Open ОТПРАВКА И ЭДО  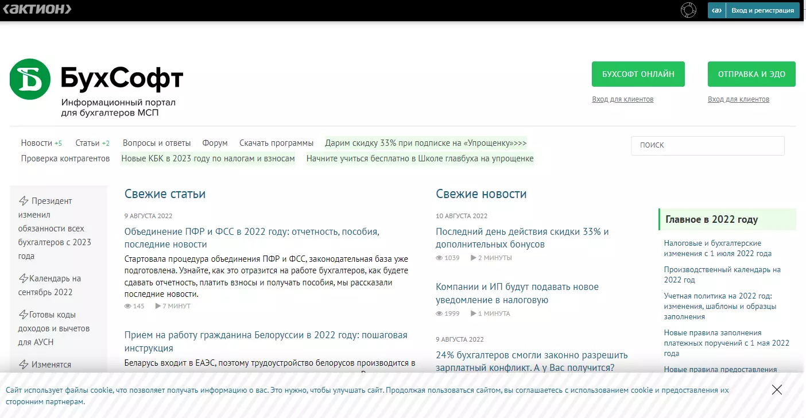point(751,74)
